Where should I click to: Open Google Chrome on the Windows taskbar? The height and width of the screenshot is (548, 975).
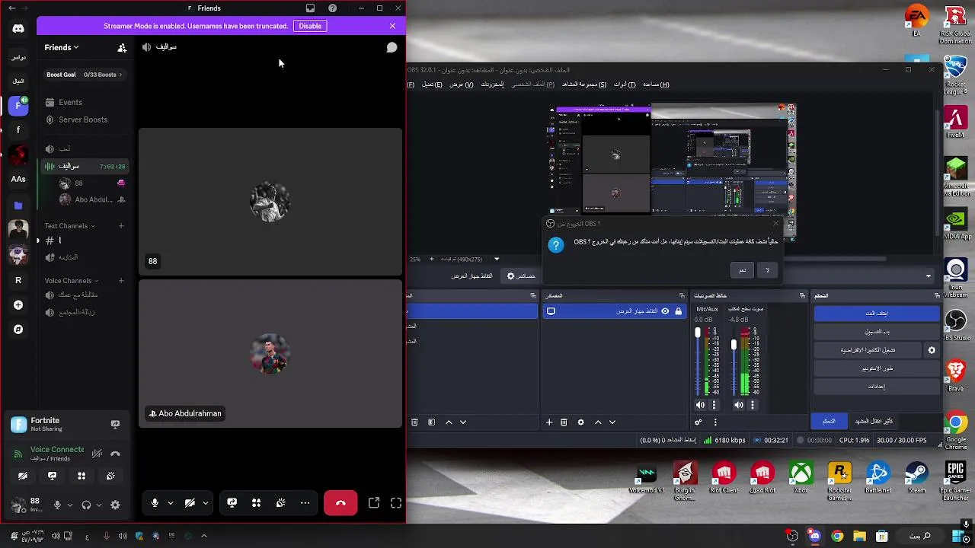coord(837,536)
